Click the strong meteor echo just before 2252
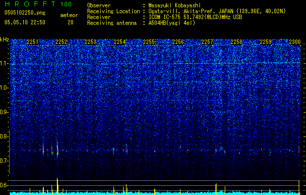This screenshot has width=306, height=195. click(x=57, y=150)
